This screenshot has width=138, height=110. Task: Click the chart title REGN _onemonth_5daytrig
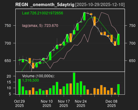(45, 5)
